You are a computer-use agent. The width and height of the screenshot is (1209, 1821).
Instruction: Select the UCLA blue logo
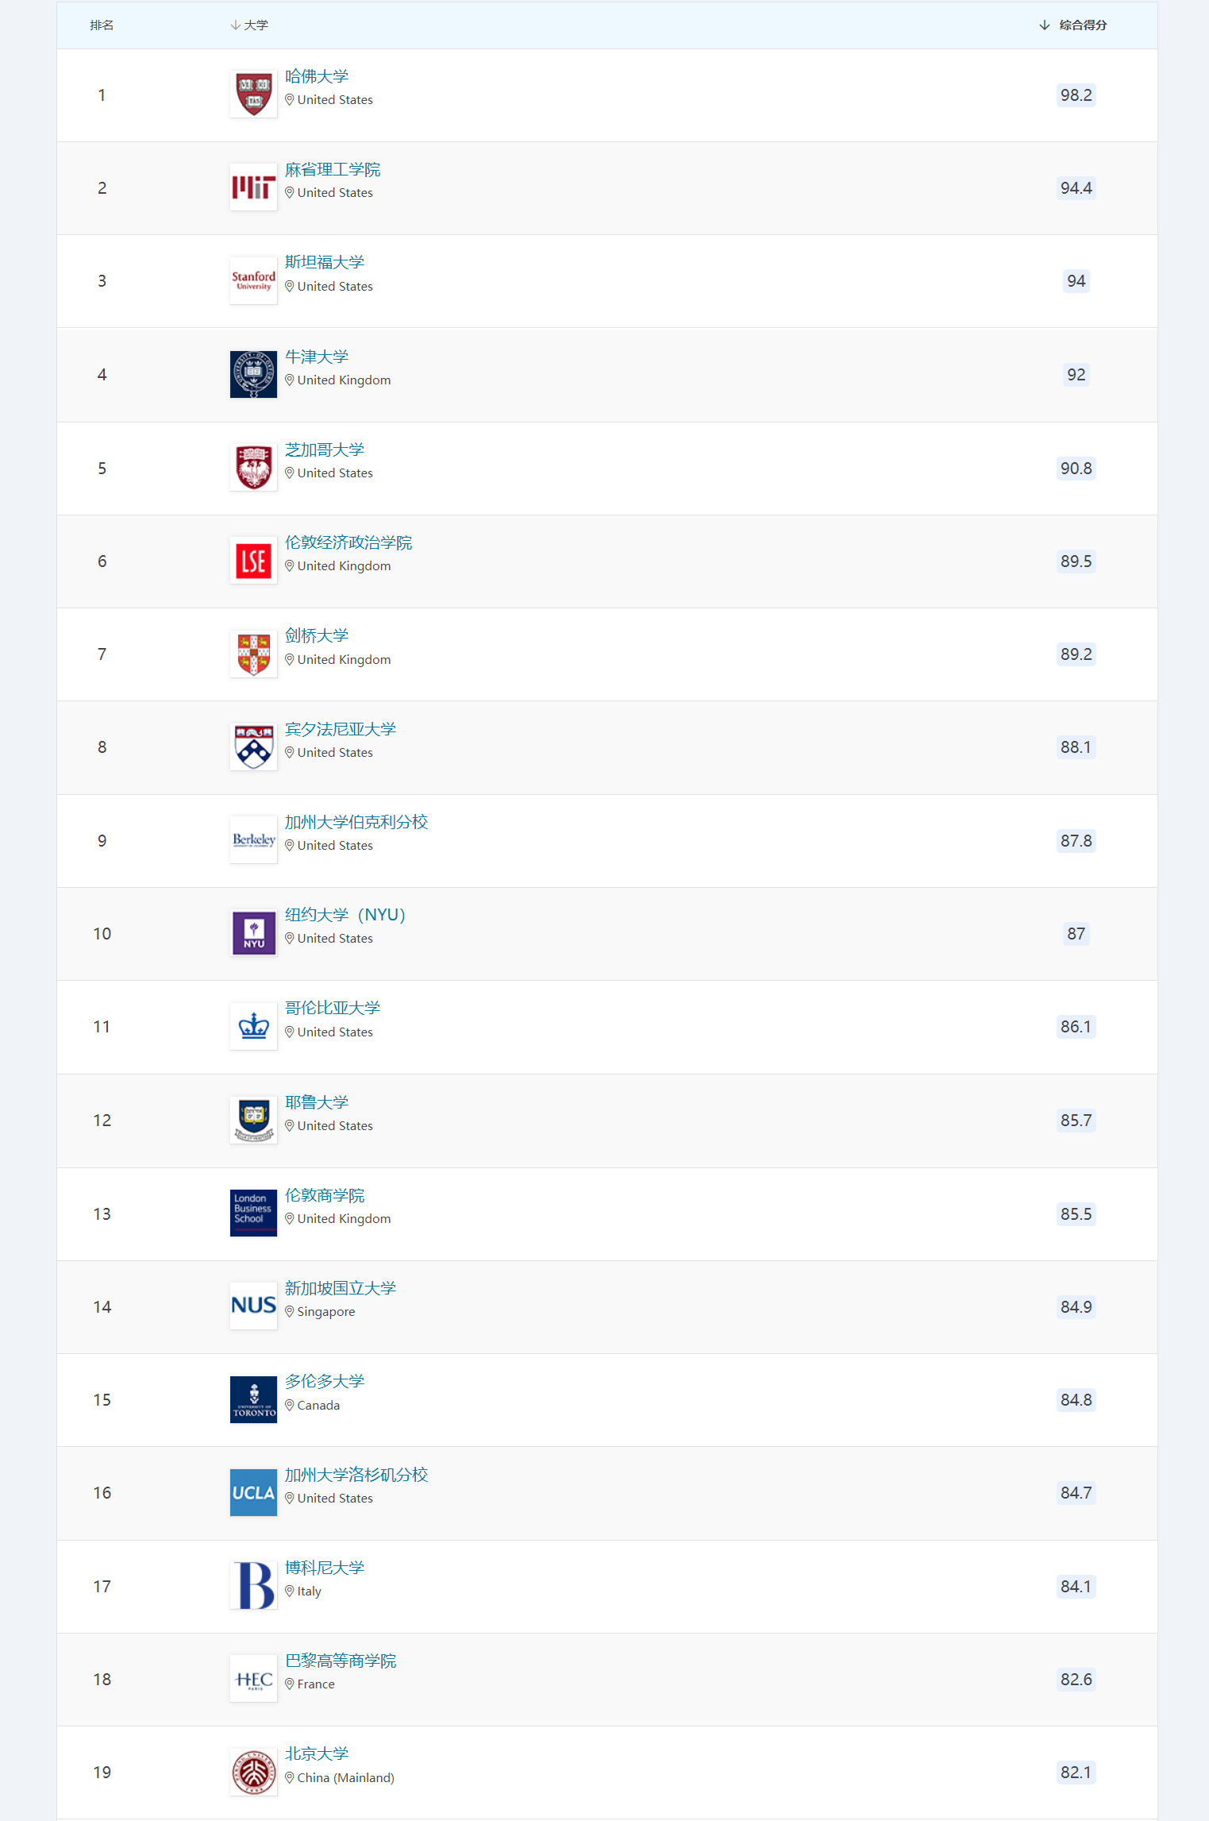pos(253,1492)
